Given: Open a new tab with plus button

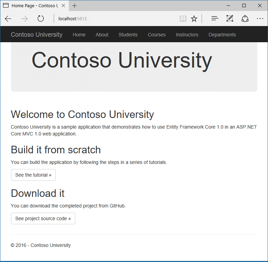Looking at the screenshot, I should (x=75, y=6).
